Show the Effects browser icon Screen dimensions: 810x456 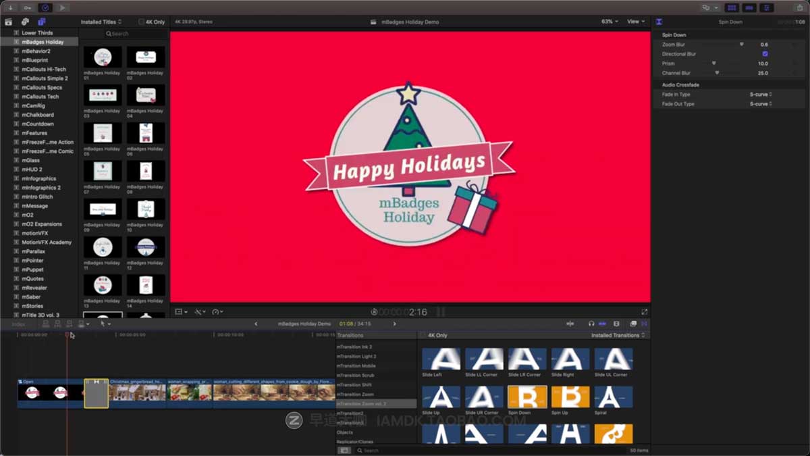point(633,324)
